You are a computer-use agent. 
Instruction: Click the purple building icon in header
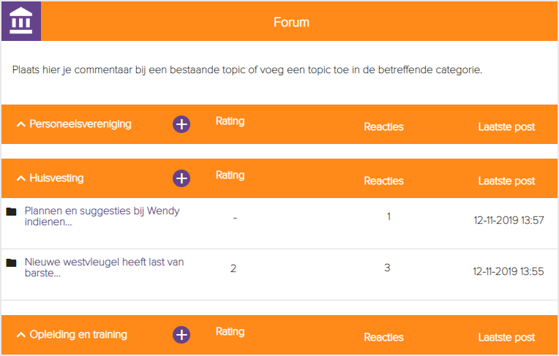(21, 20)
